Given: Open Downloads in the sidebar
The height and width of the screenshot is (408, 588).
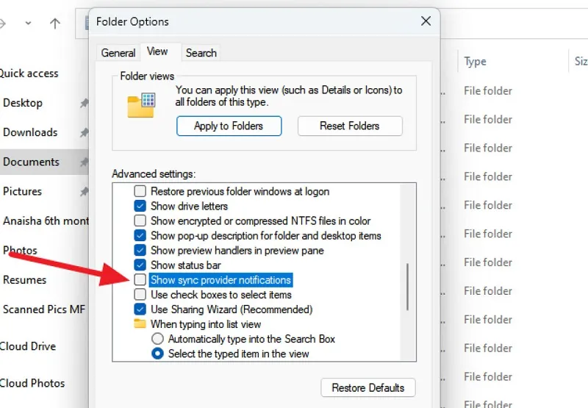Looking at the screenshot, I should tap(30, 132).
